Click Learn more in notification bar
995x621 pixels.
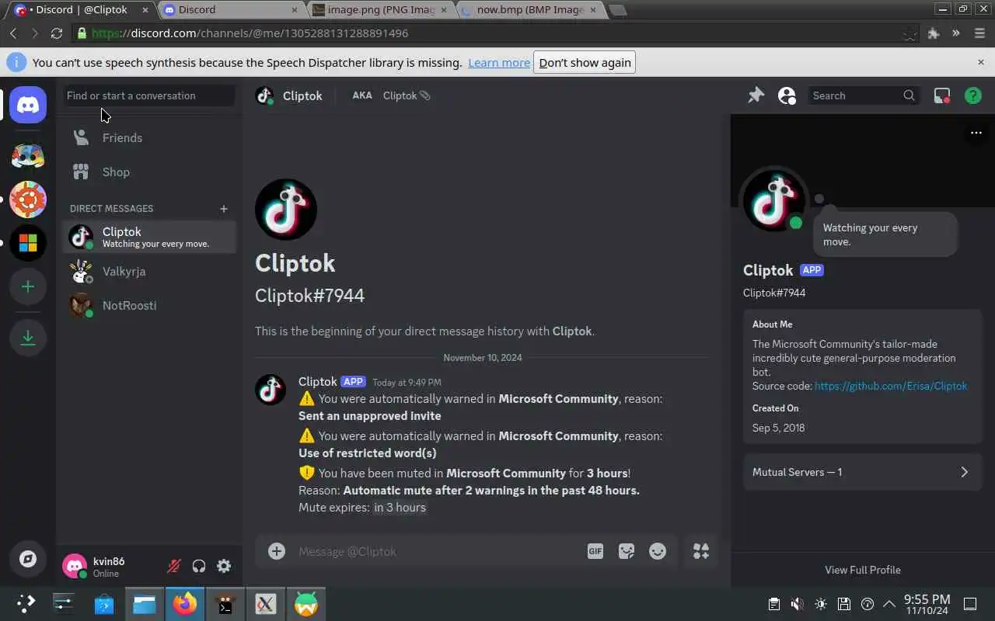coord(499,62)
